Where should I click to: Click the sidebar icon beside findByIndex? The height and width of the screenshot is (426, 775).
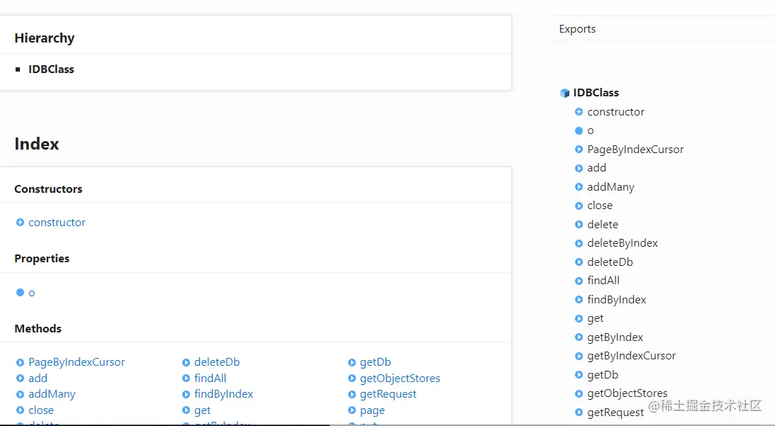point(579,300)
